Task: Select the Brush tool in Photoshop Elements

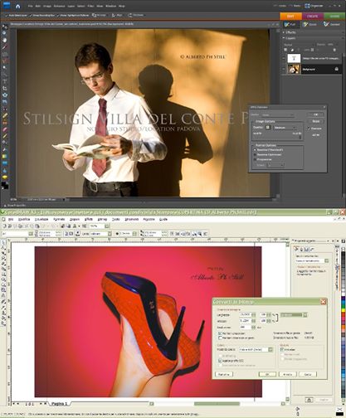Action: (5, 136)
